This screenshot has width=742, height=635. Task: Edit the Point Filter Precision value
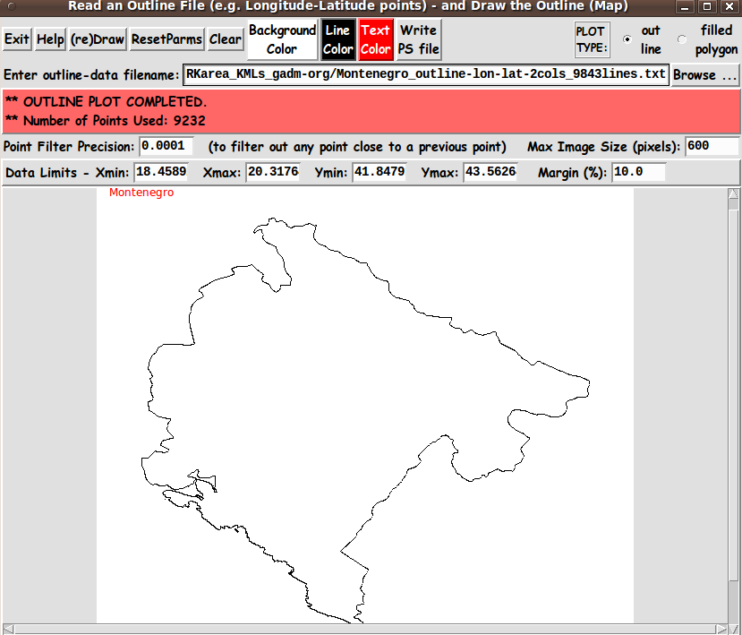coord(166,146)
